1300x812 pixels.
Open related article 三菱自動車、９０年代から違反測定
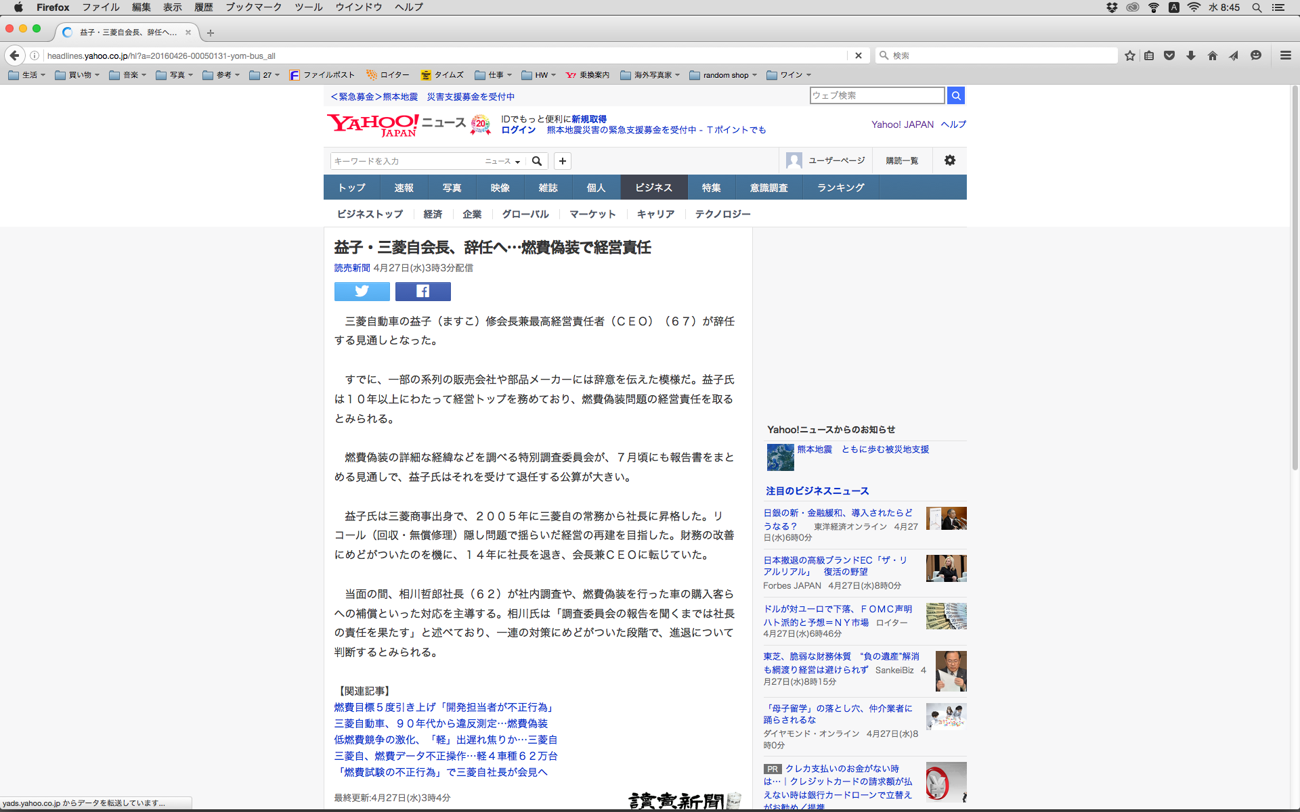441,723
